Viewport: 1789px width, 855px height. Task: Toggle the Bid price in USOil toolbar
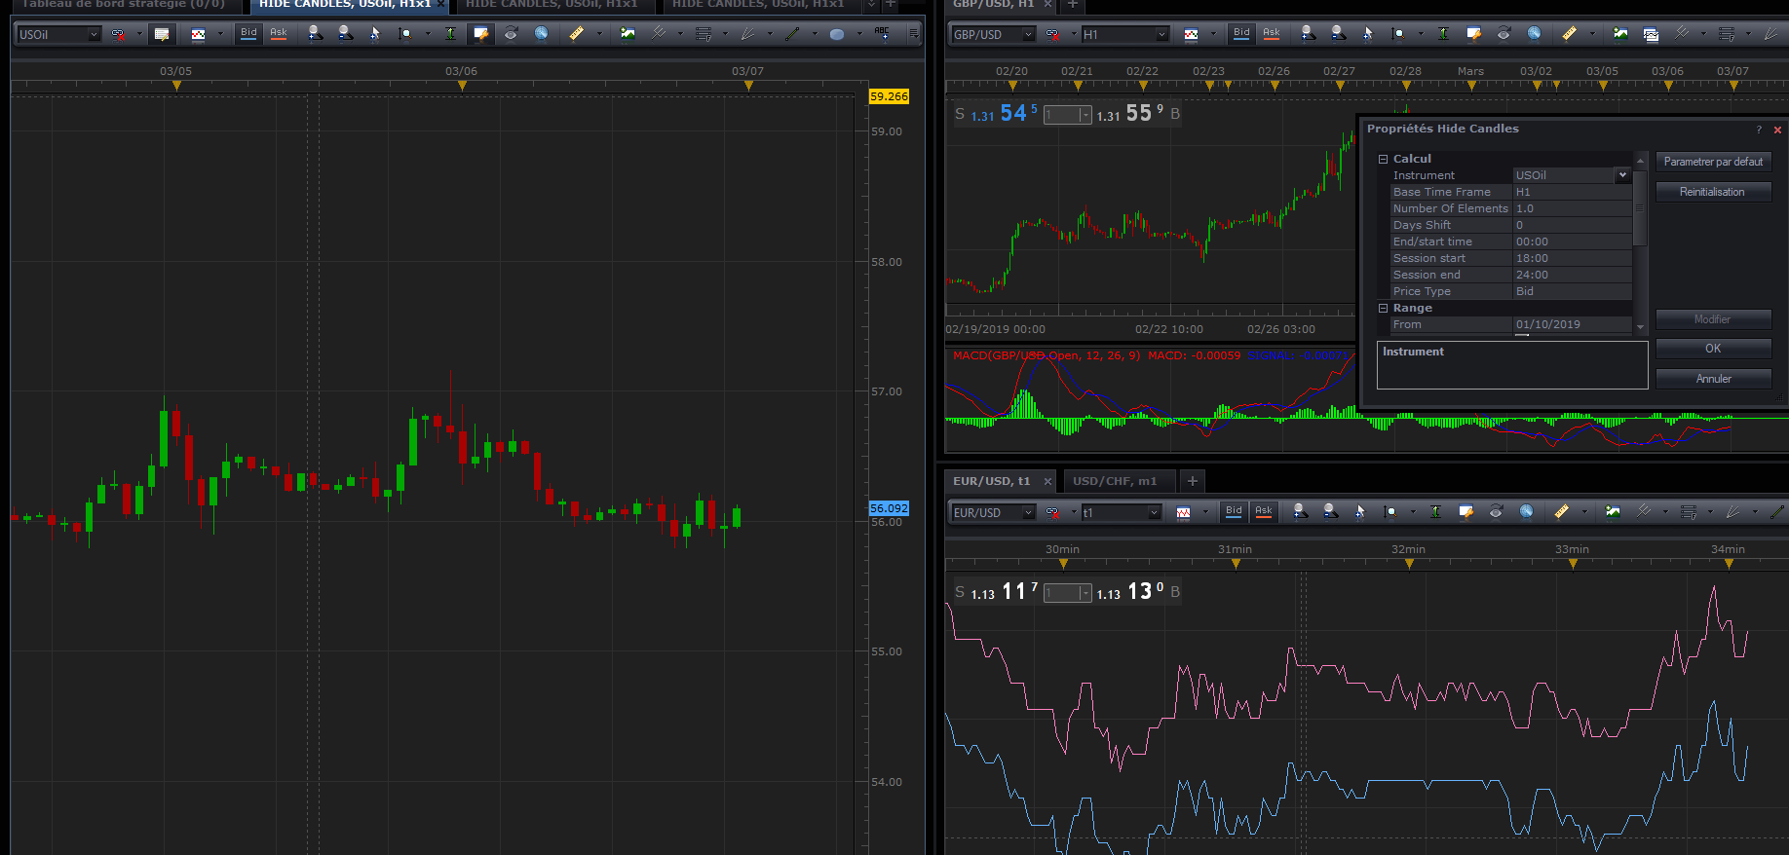[249, 34]
